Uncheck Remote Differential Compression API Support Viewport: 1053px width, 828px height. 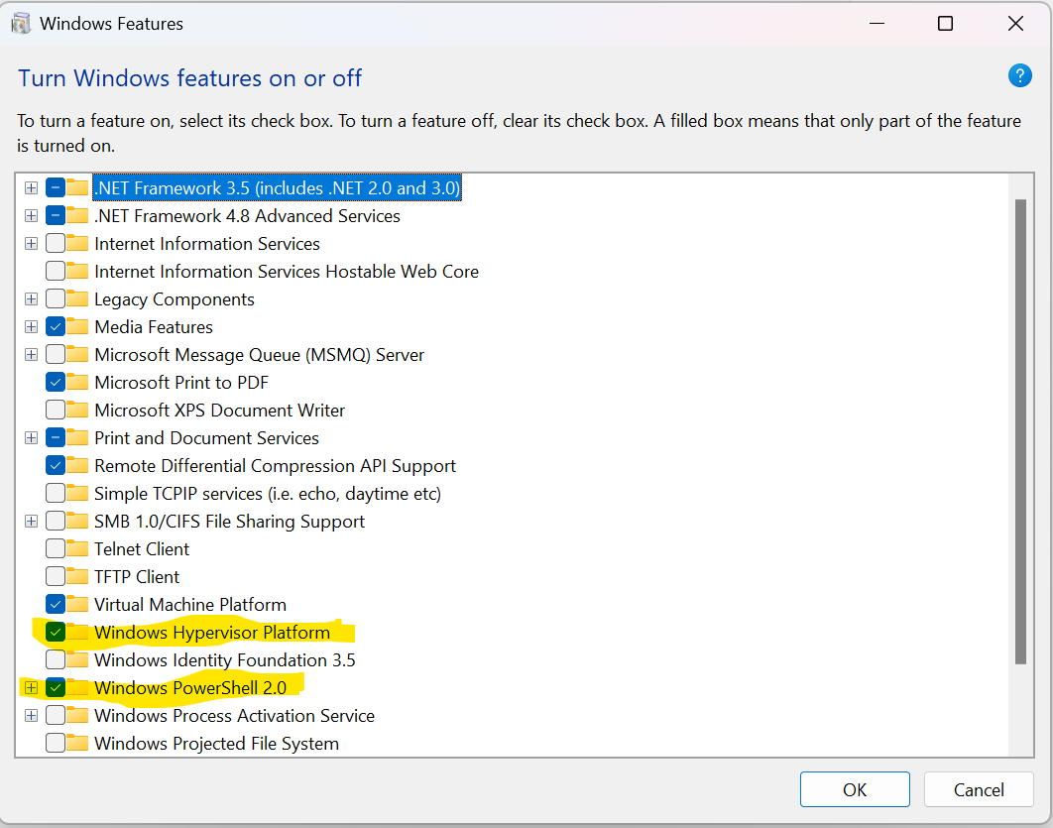(56, 465)
